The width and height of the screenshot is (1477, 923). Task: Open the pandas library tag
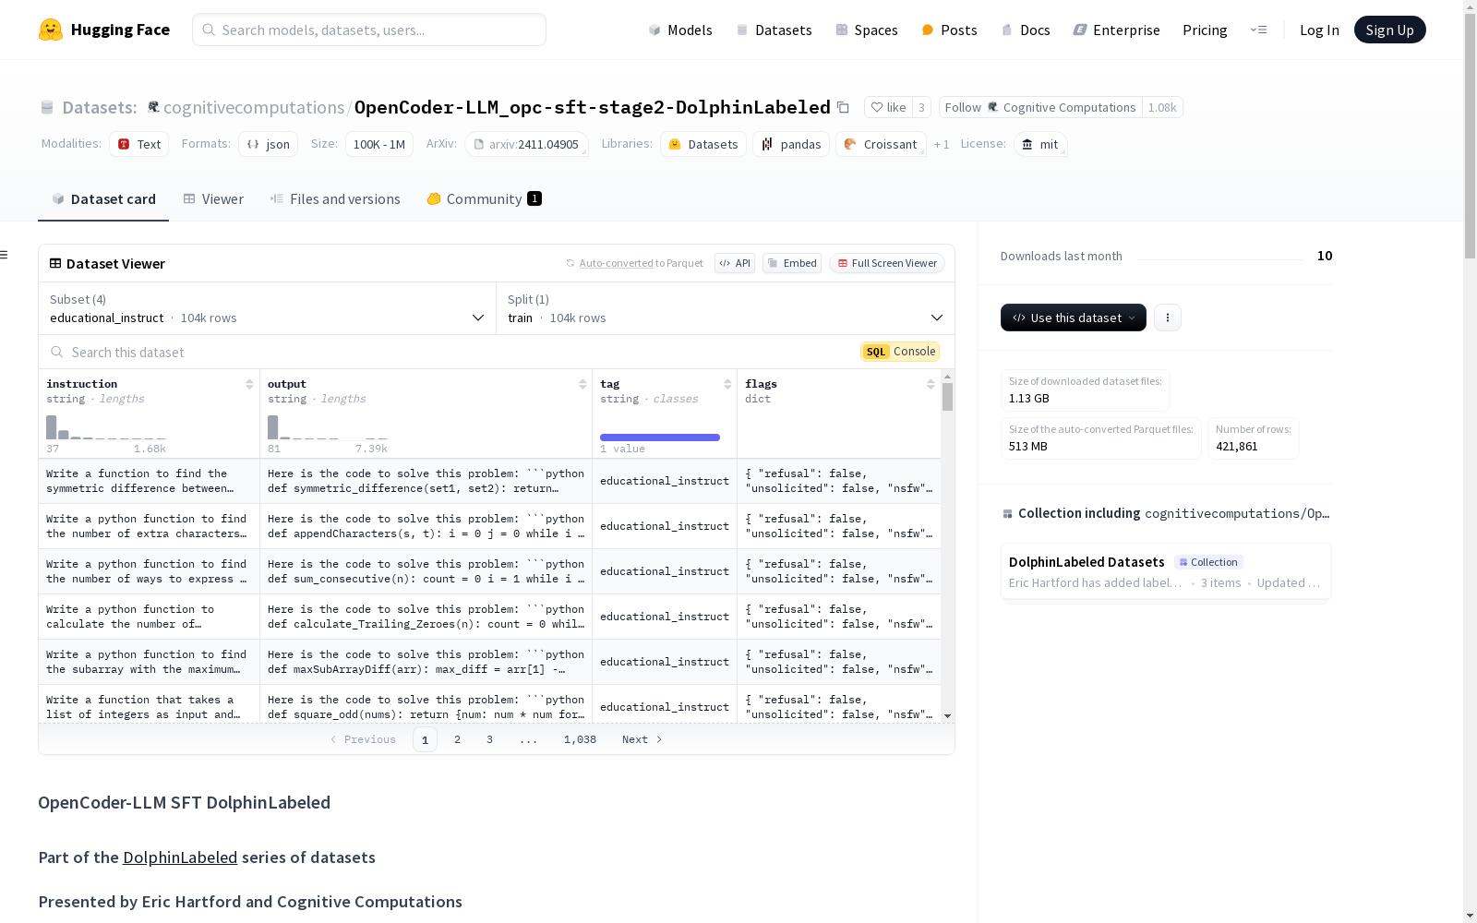coord(791,144)
